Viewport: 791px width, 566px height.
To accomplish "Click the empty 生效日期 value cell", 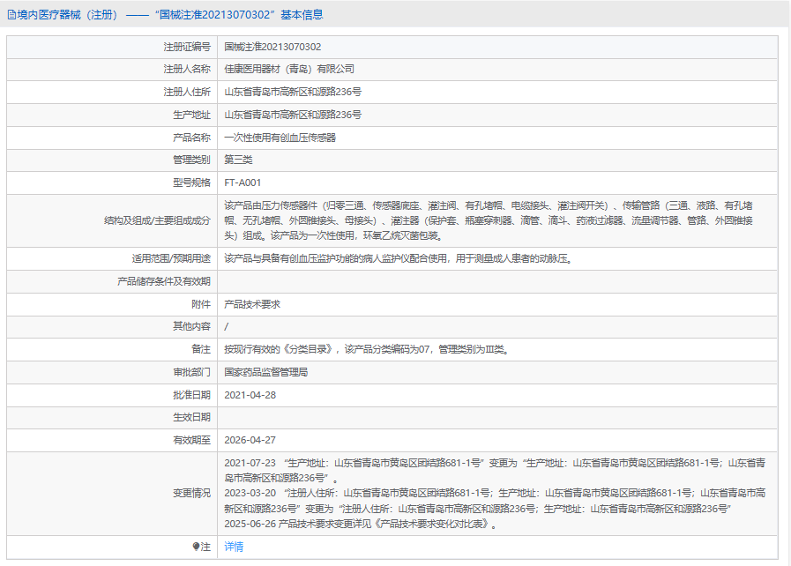I will point(497,417).
